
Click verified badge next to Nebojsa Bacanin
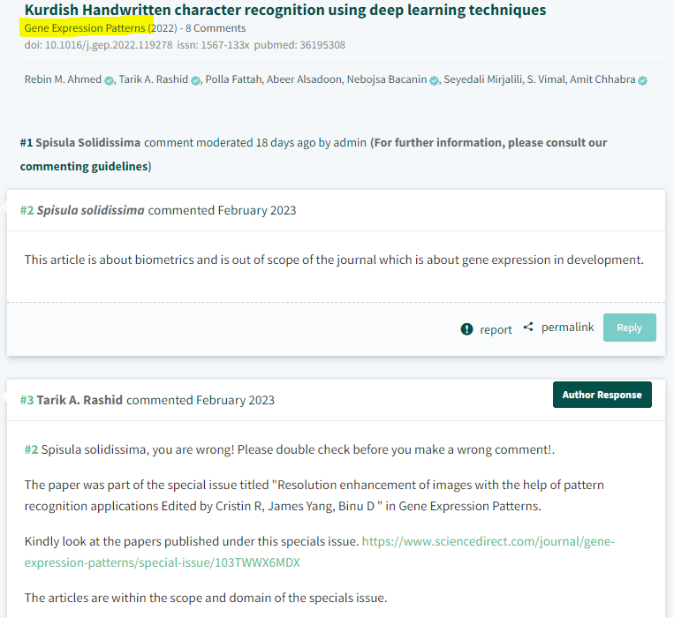[x=434, y=80]
